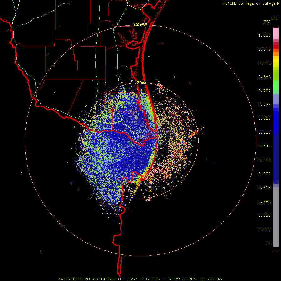Click the 0.360 color scale label

(x=264, y=202)
